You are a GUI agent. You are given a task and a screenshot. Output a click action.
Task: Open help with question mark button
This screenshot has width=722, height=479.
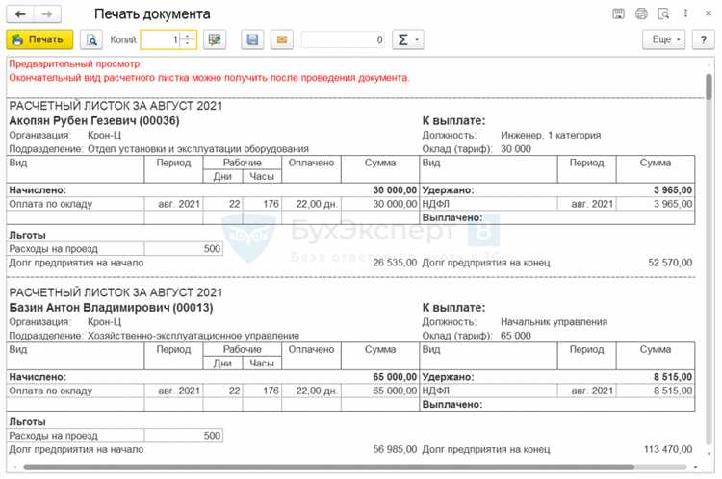point(703,39)
